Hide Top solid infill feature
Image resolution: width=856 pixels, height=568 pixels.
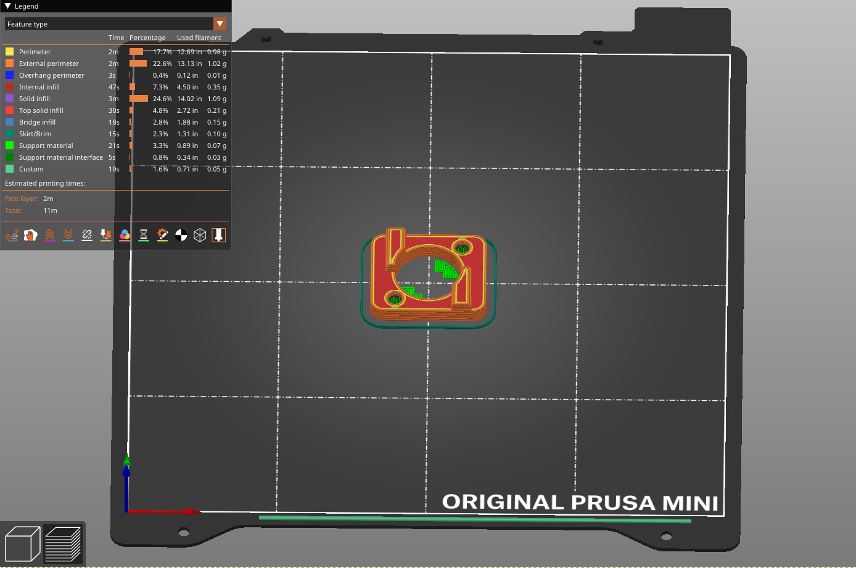[116, 110]
